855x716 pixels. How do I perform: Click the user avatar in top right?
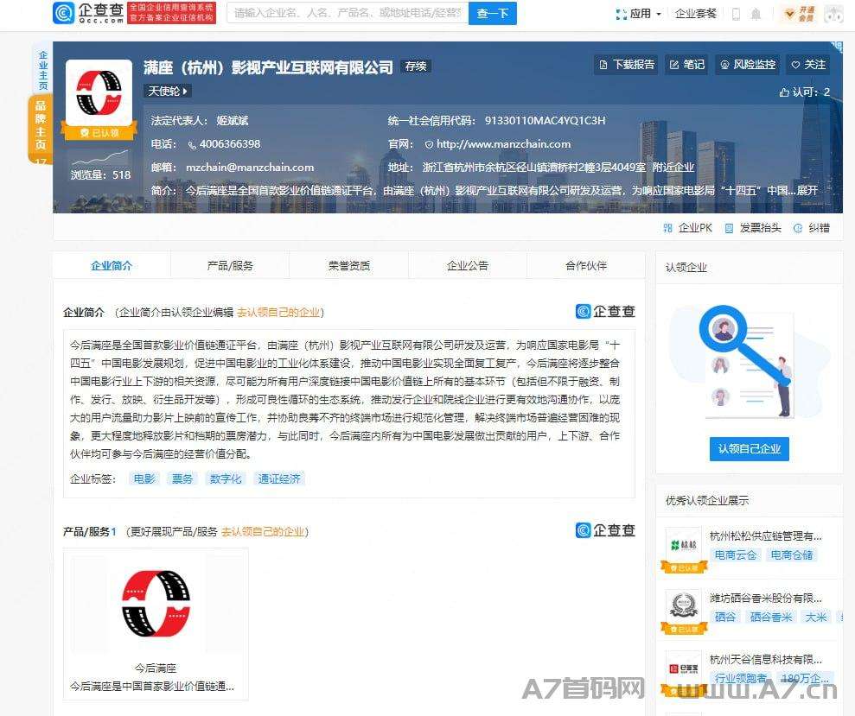click(834, 14)
